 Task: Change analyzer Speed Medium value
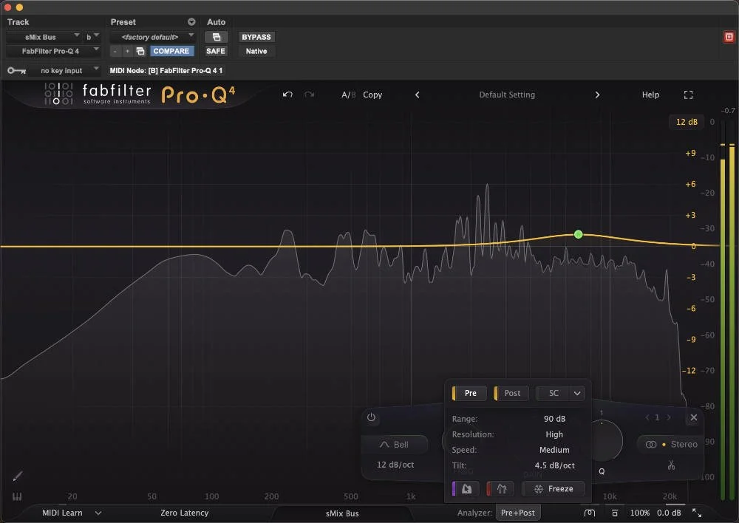coord(554,449)
